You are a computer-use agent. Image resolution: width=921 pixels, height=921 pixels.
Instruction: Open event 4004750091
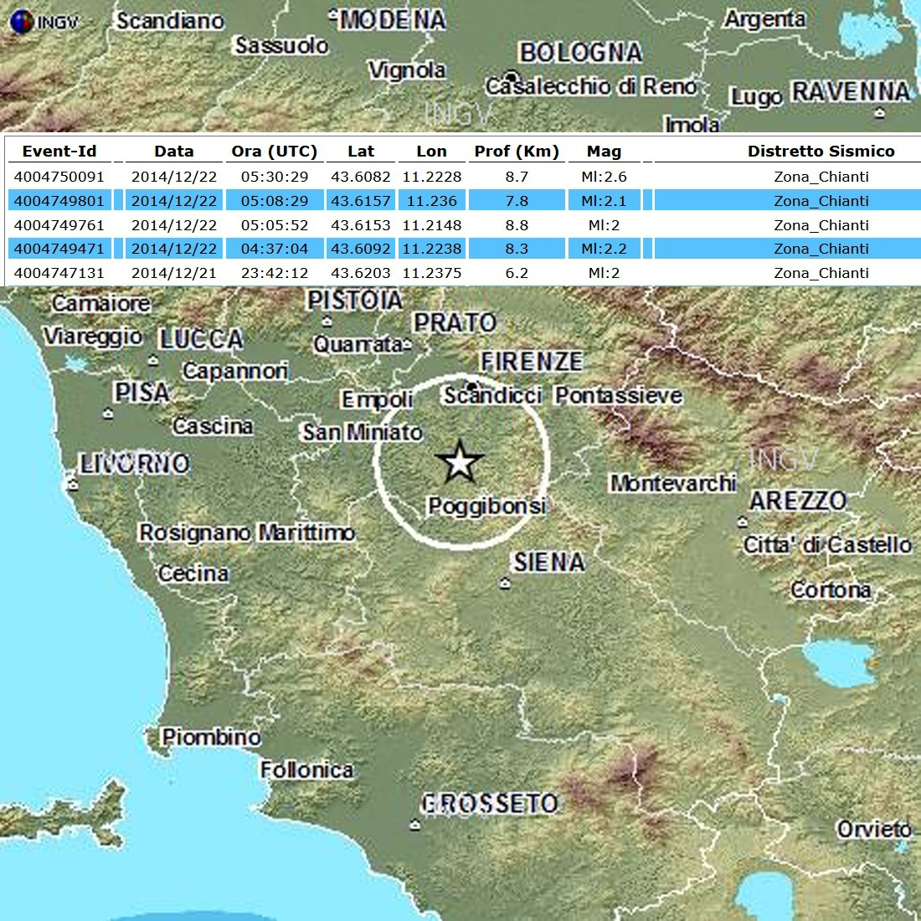[59, 177]
